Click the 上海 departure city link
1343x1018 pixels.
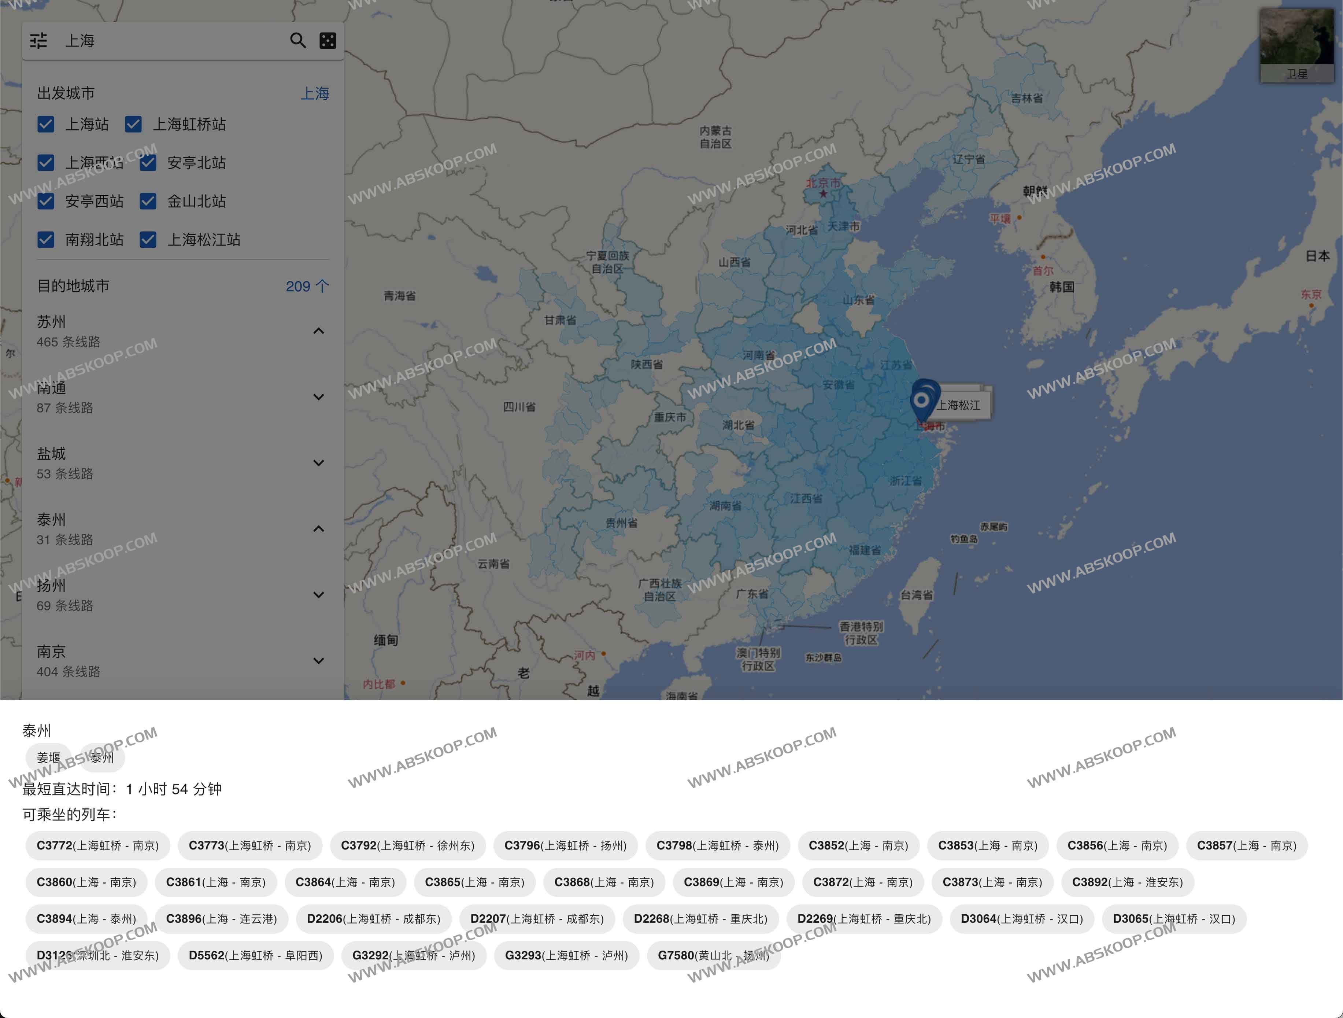(x=314, y=93)
